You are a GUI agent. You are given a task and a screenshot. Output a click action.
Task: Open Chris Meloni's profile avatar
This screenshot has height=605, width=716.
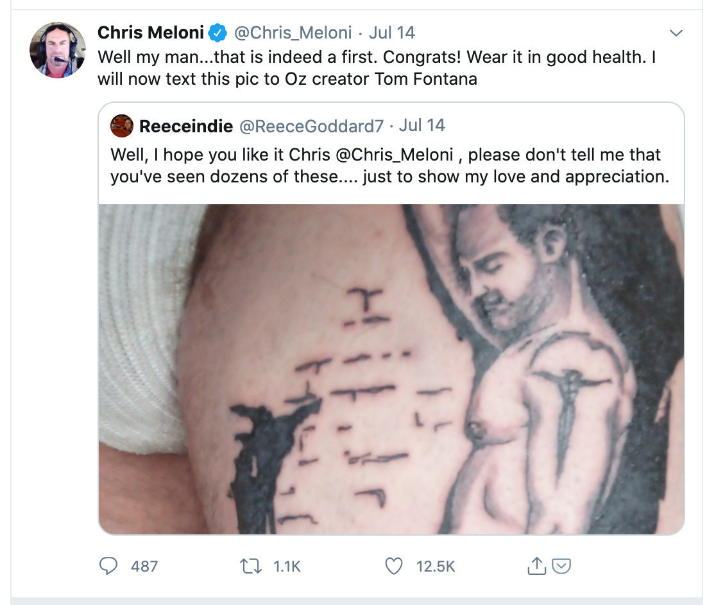pos(58,50)
